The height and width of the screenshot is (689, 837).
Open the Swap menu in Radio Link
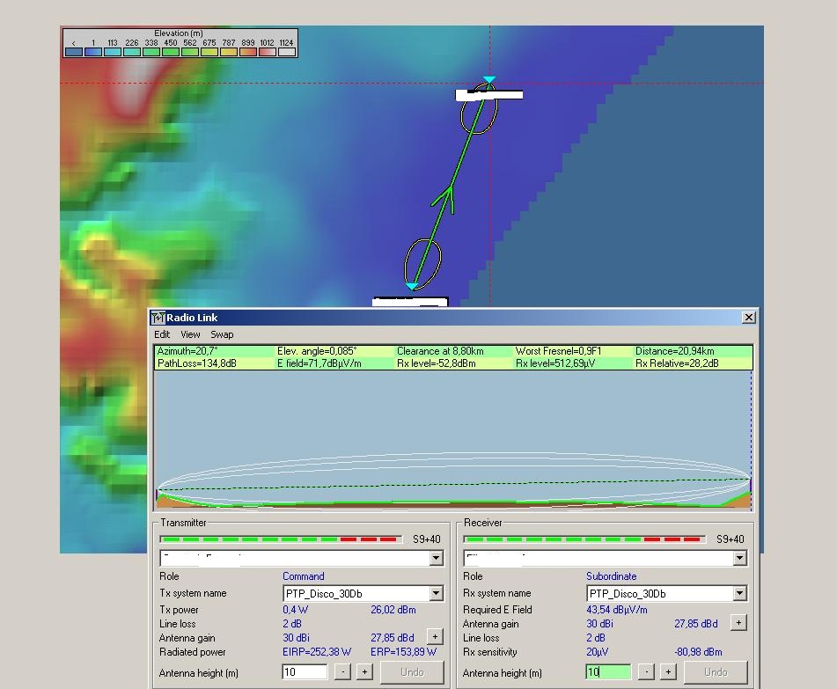point(222,334)
